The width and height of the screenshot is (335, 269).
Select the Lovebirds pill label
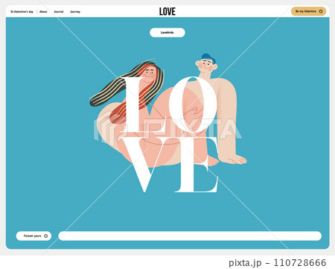(167, 33)
